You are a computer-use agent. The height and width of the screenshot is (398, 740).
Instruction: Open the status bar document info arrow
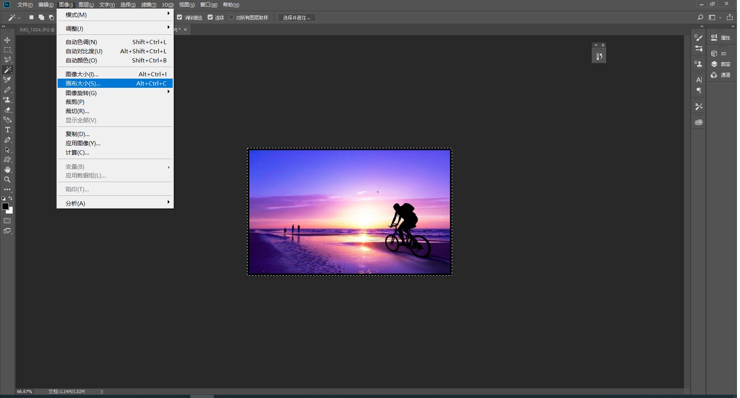(102, 392)
